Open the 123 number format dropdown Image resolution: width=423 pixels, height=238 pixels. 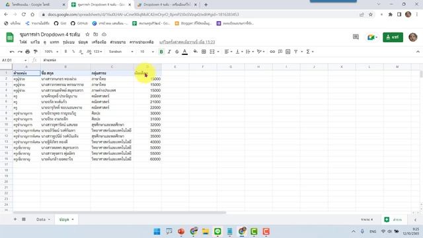coord(98,52)
